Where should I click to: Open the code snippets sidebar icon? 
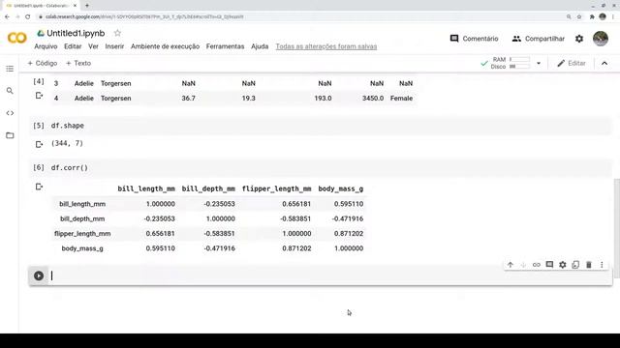tap(10, 113)
